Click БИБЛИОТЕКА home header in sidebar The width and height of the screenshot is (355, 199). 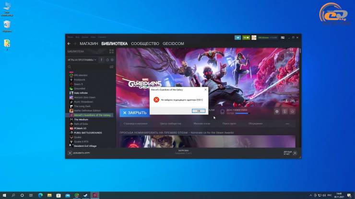click(76, 52)
